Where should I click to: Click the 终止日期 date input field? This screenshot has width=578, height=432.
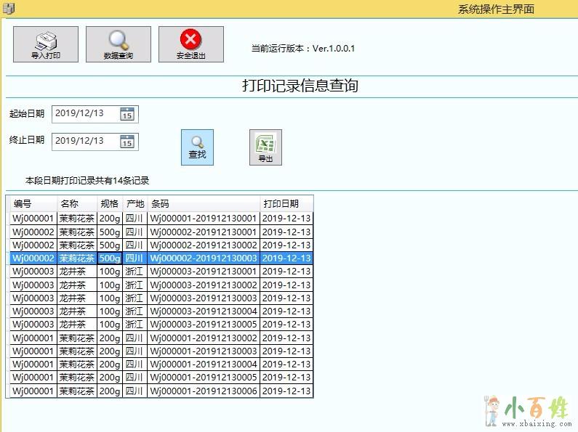(x=84, y=142)
